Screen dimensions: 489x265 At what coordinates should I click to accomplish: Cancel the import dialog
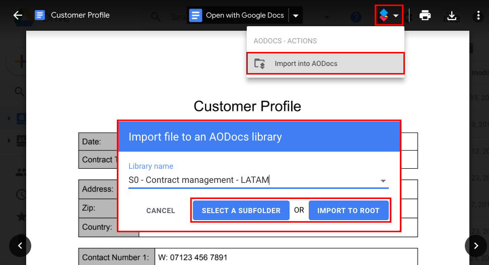pos(161,211)
